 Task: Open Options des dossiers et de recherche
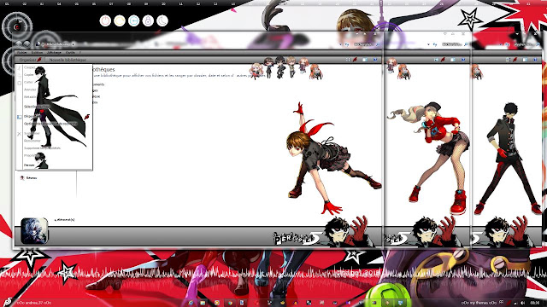coord(50,124)
